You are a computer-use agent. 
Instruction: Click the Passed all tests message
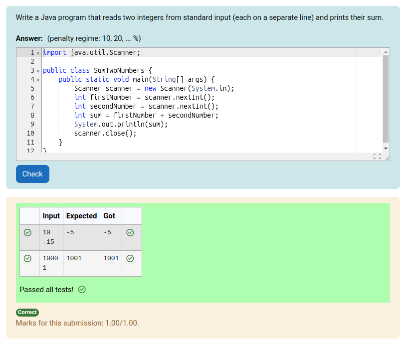point(47,290)
